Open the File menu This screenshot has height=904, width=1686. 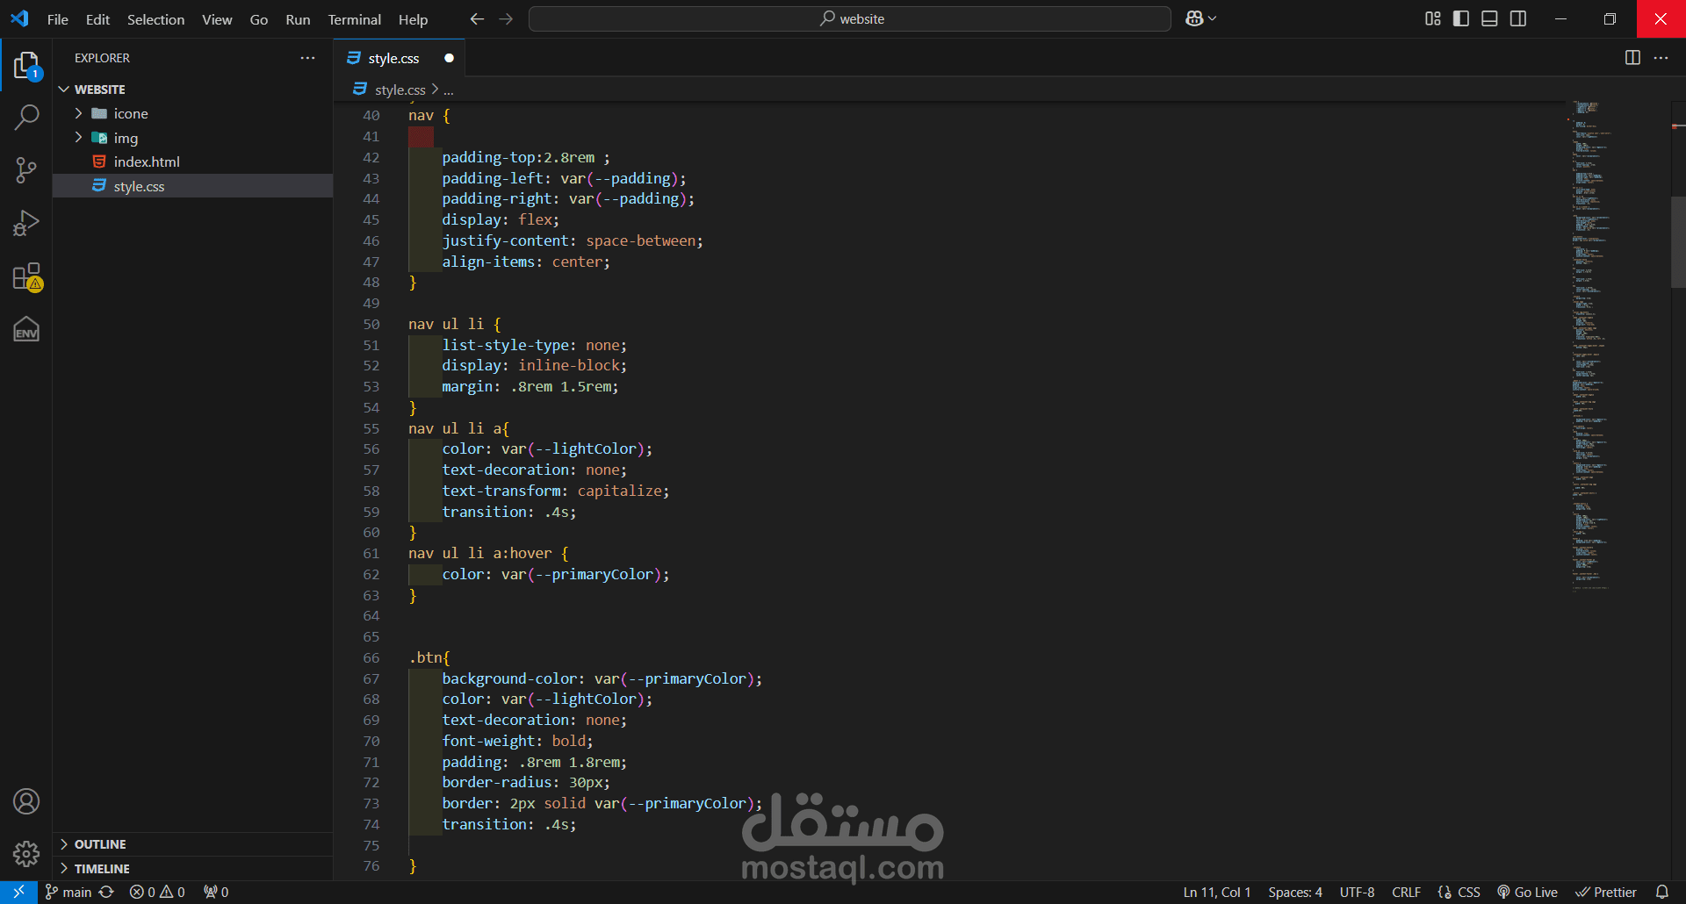tap(58, 19)
